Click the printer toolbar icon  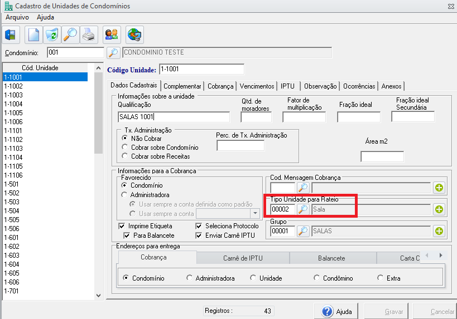(x=89, y=35)
